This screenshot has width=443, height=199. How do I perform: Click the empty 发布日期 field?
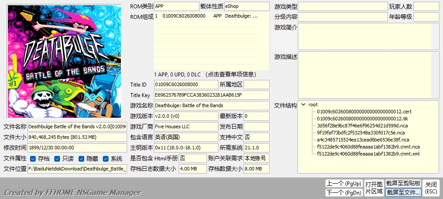coord(256,127)
